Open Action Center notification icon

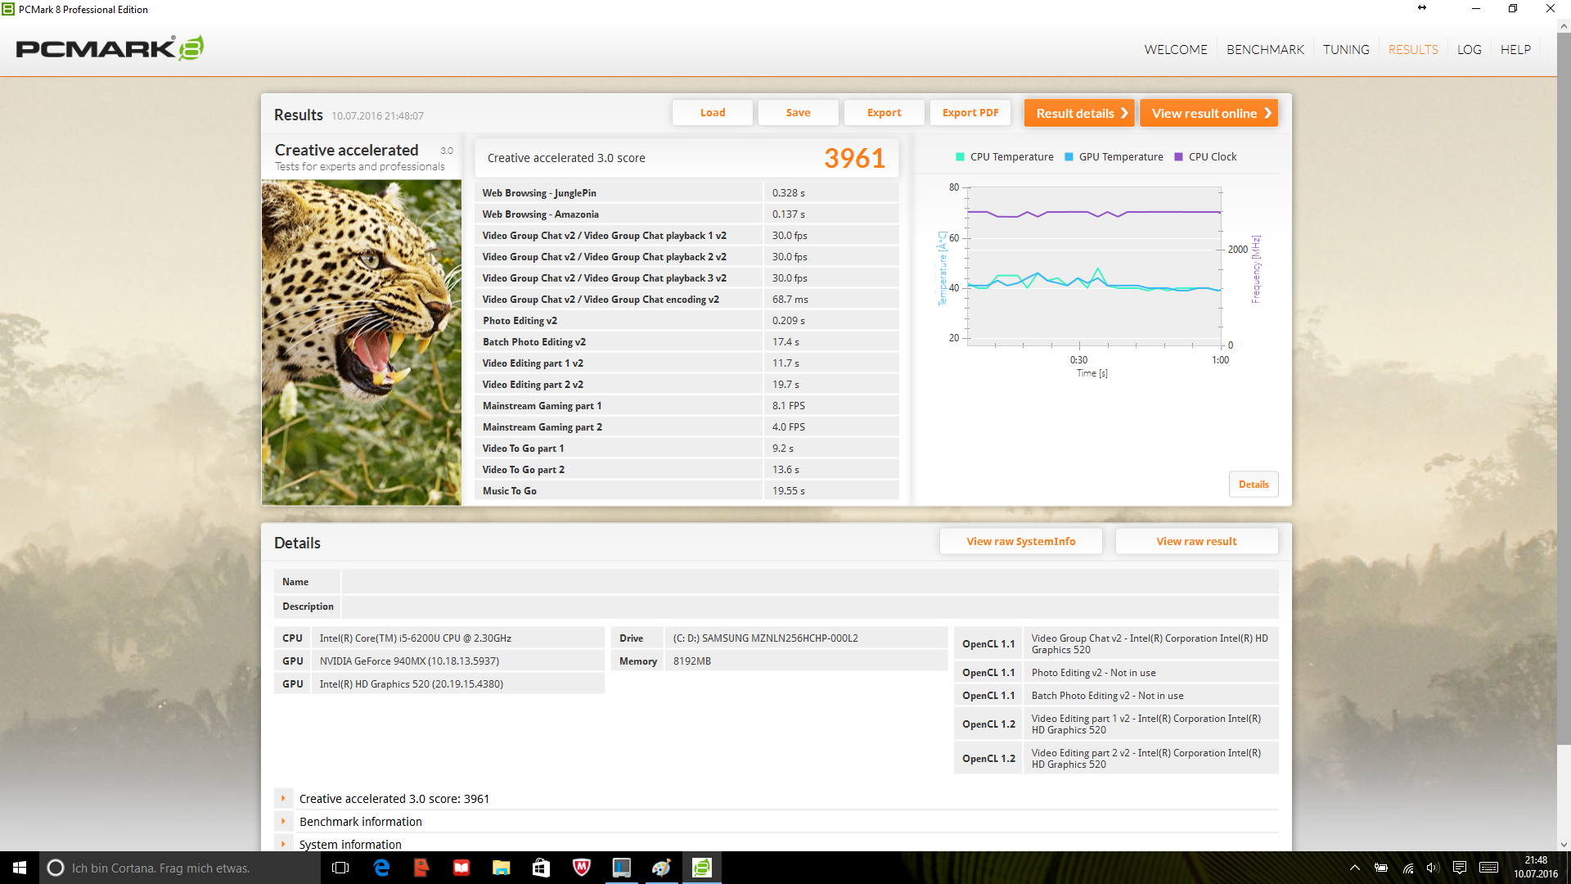[1459, 868]
